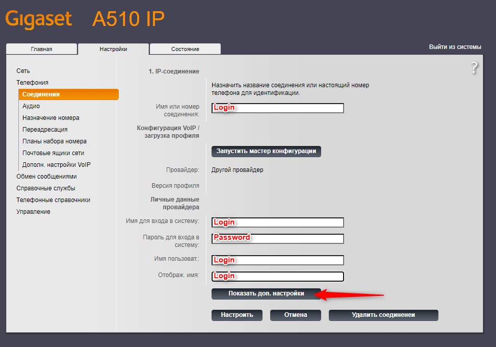The image size is (496, 347).
Task: Click Удалить соединенеи button
Action: click(x=383, y=315)
